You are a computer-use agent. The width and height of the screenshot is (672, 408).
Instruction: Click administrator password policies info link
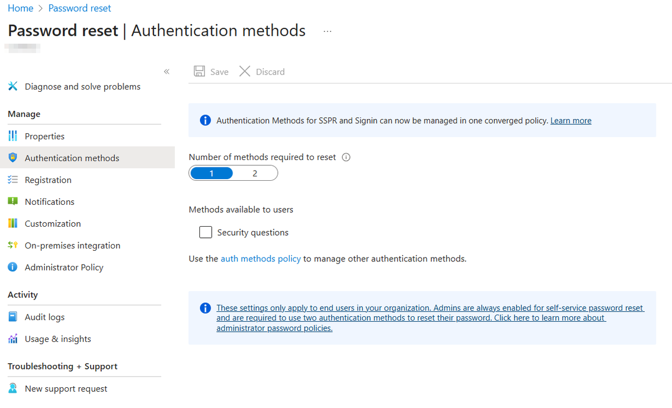[430, 318]
